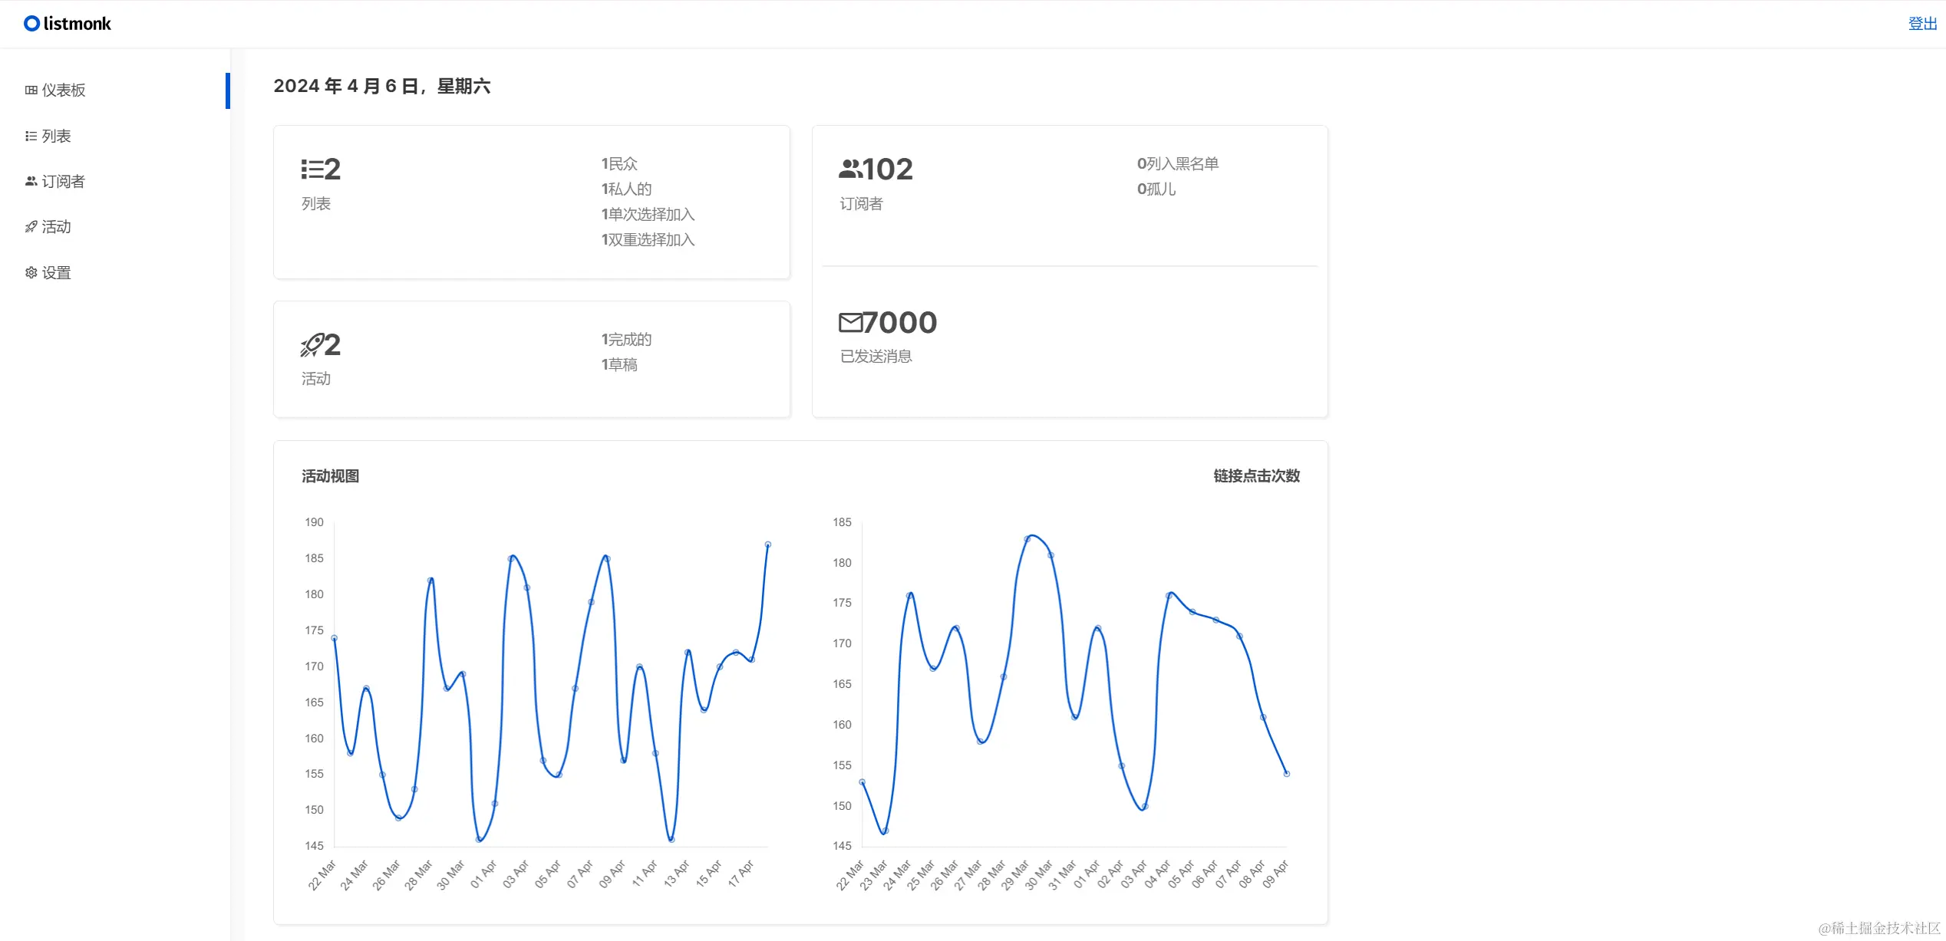Click the 17 Apr peak point on campaign views chart
1946x941 pixels.
[x=768, y=545]
